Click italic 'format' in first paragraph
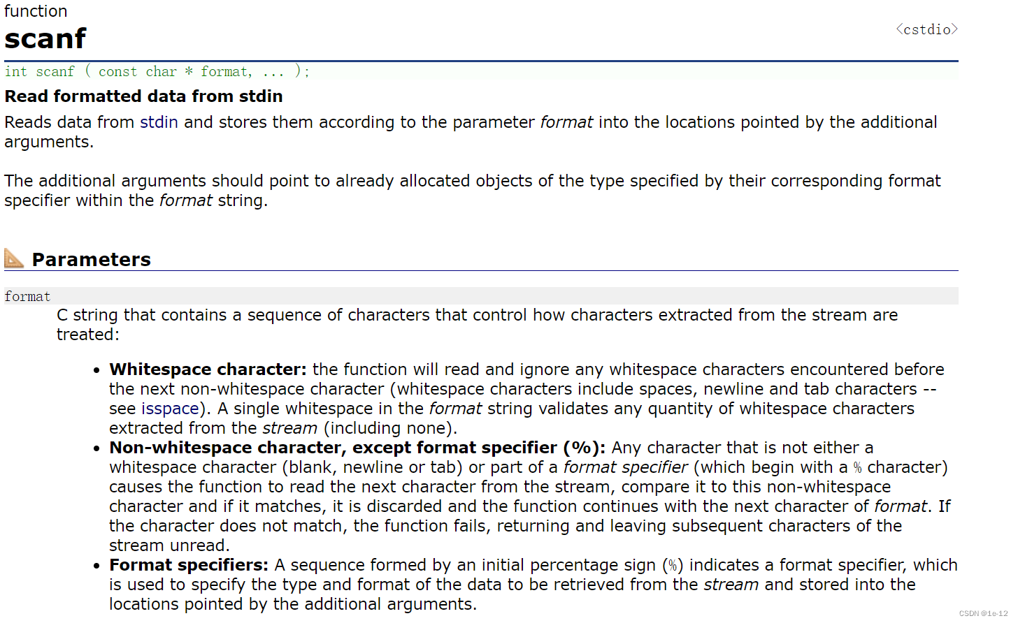1018x623 pixels. (566, 122)
